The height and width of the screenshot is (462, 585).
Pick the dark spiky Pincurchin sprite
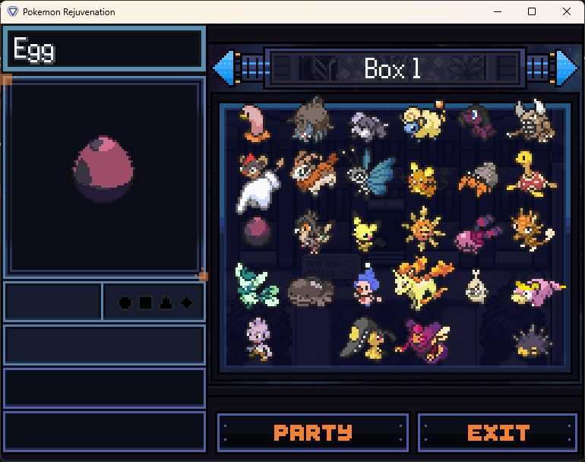(x=532, y=341)
